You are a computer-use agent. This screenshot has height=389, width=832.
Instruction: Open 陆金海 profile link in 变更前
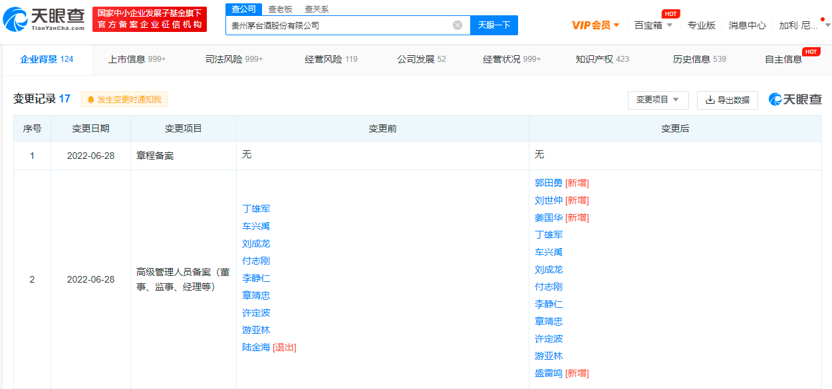pos(256,347)
